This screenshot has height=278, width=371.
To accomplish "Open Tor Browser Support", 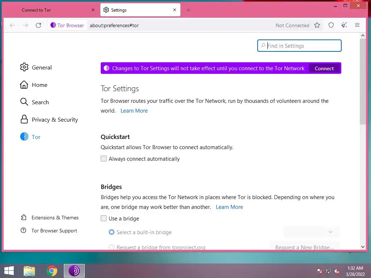I will tap(49, 231).
